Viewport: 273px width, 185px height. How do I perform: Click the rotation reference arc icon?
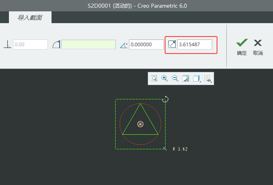coord(56,44)
